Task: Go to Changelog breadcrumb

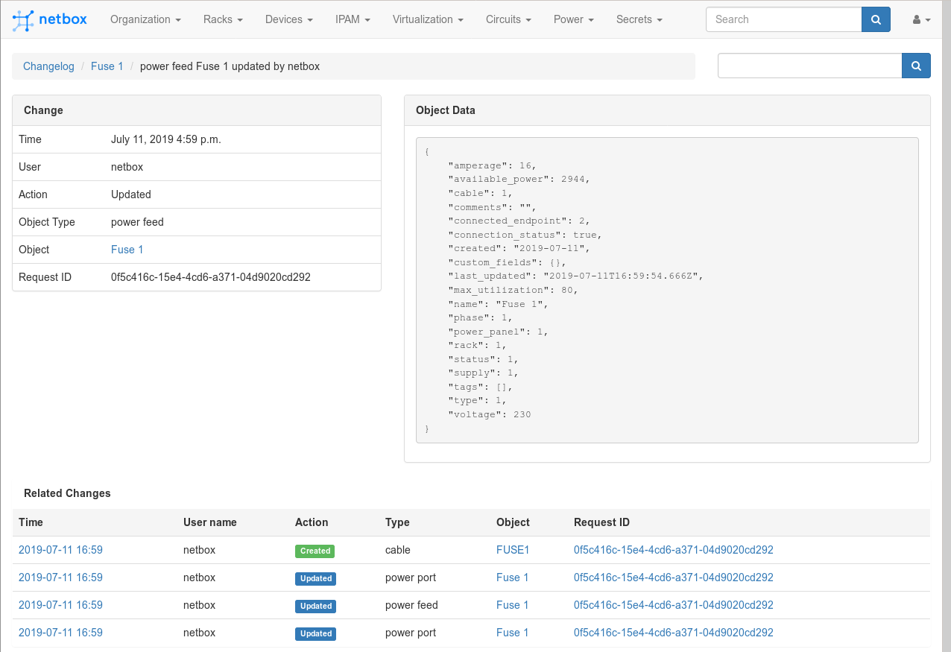Action: tap(48, 66)
